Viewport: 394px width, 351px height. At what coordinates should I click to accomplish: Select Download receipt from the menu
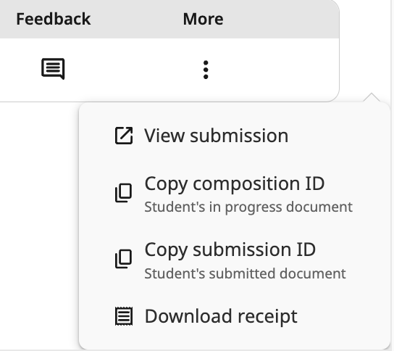pyautogui.click(x=235, y=316)
